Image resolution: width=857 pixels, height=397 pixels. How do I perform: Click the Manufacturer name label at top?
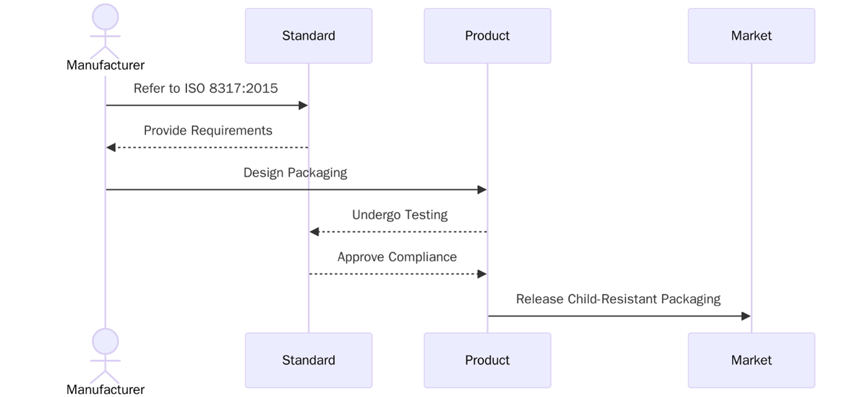coord(104,65)
